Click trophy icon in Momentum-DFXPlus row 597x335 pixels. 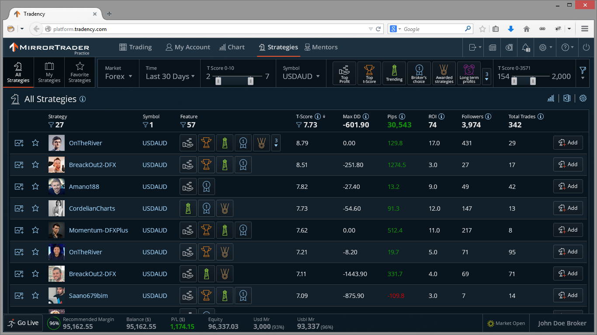pos(206,230)
